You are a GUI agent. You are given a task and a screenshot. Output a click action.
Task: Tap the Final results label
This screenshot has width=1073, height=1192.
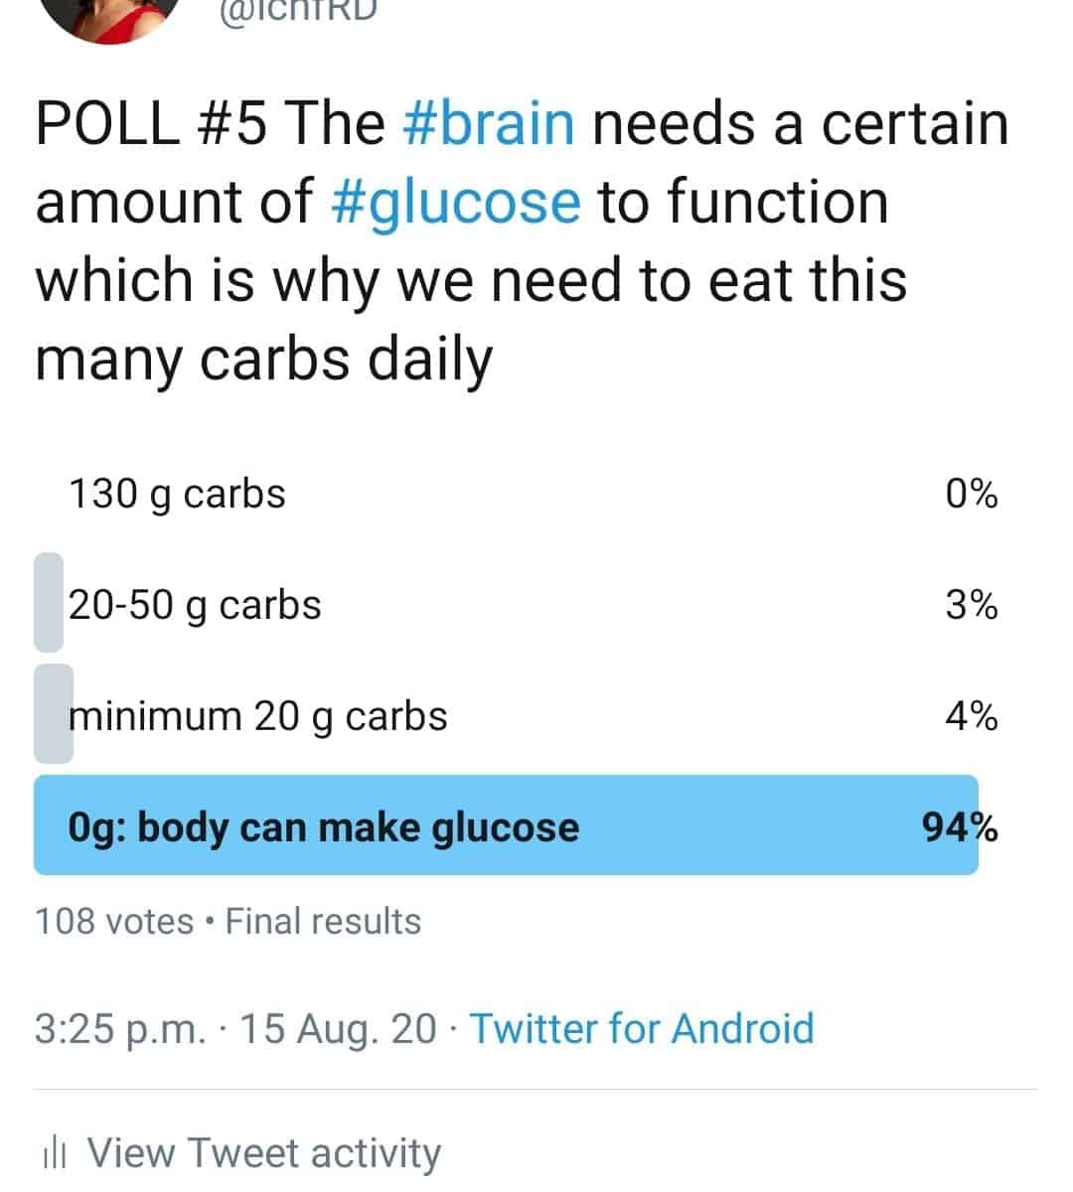323,922
